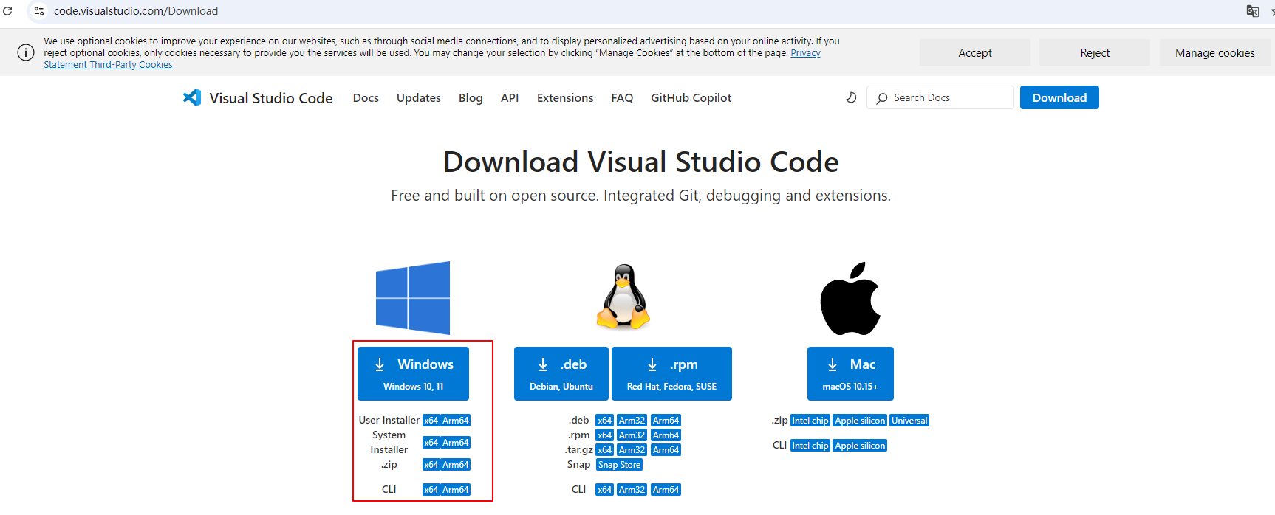This screenshot has height=515, width=1275.
Task: Download the .rpm Red Hat, Fedora package
Action: tap(671, 373)
